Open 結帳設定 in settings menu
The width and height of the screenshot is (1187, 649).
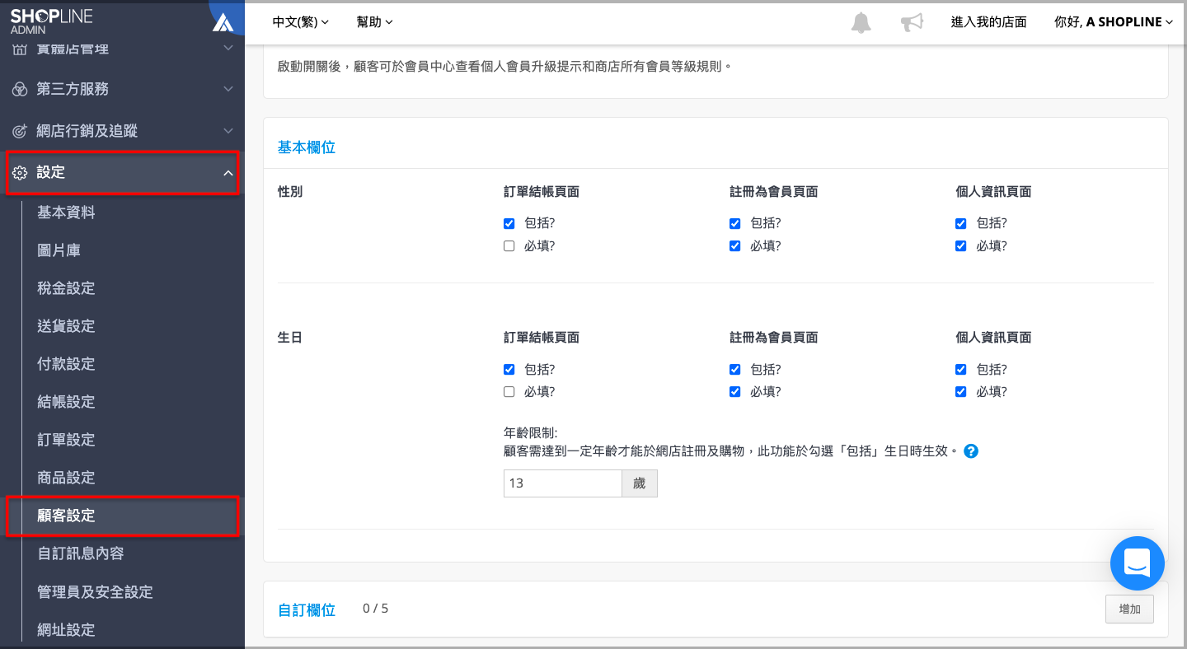(x=66, y=402)
